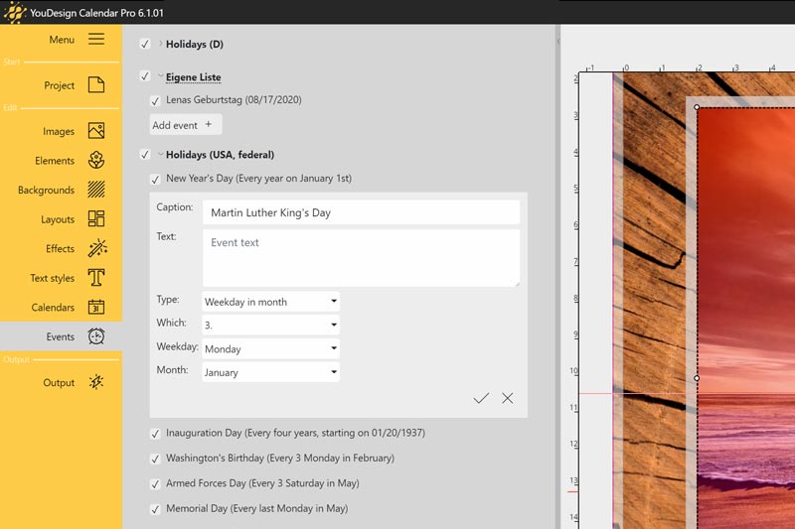Click the top-left image selection handle
The height and width of the screenshot is (529, 795).
click(x=697, y=107)
